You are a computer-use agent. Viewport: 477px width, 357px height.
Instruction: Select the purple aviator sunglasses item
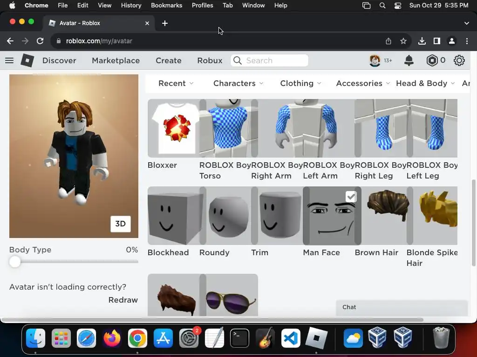[229, 295]
